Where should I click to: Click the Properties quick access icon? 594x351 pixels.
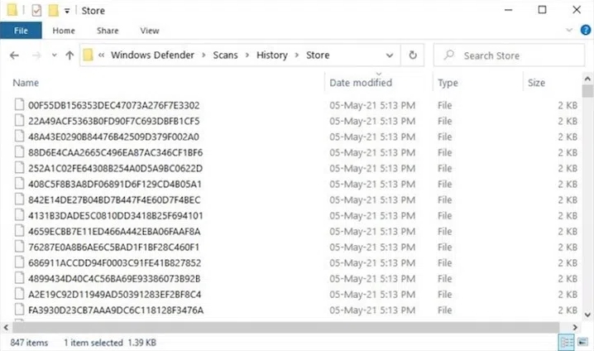pos(36,10)
